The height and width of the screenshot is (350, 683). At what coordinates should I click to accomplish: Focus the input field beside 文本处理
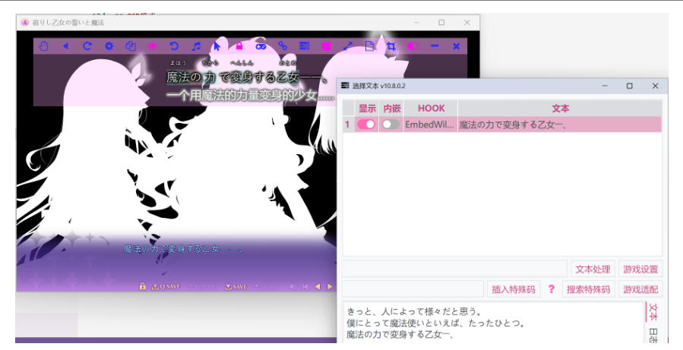click(455, 269)
